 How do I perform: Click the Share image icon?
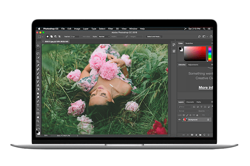[x=211, y=37]
